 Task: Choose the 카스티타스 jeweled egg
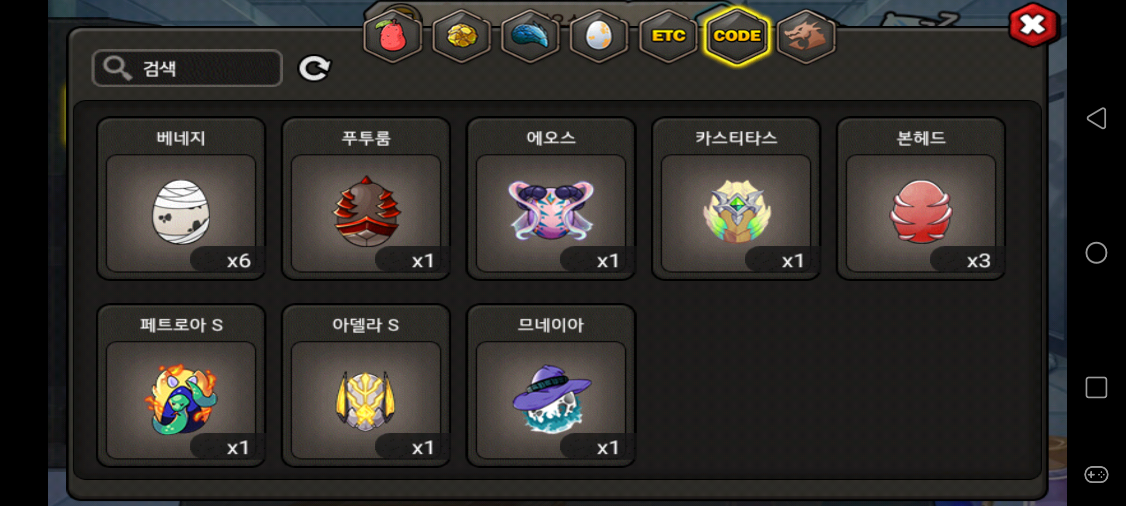[736, 199]
